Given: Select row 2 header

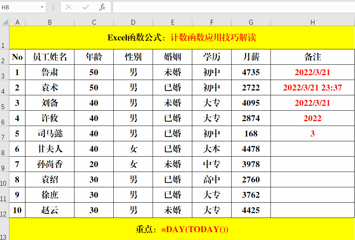Looking at the screenshot, I should (4, 57).
